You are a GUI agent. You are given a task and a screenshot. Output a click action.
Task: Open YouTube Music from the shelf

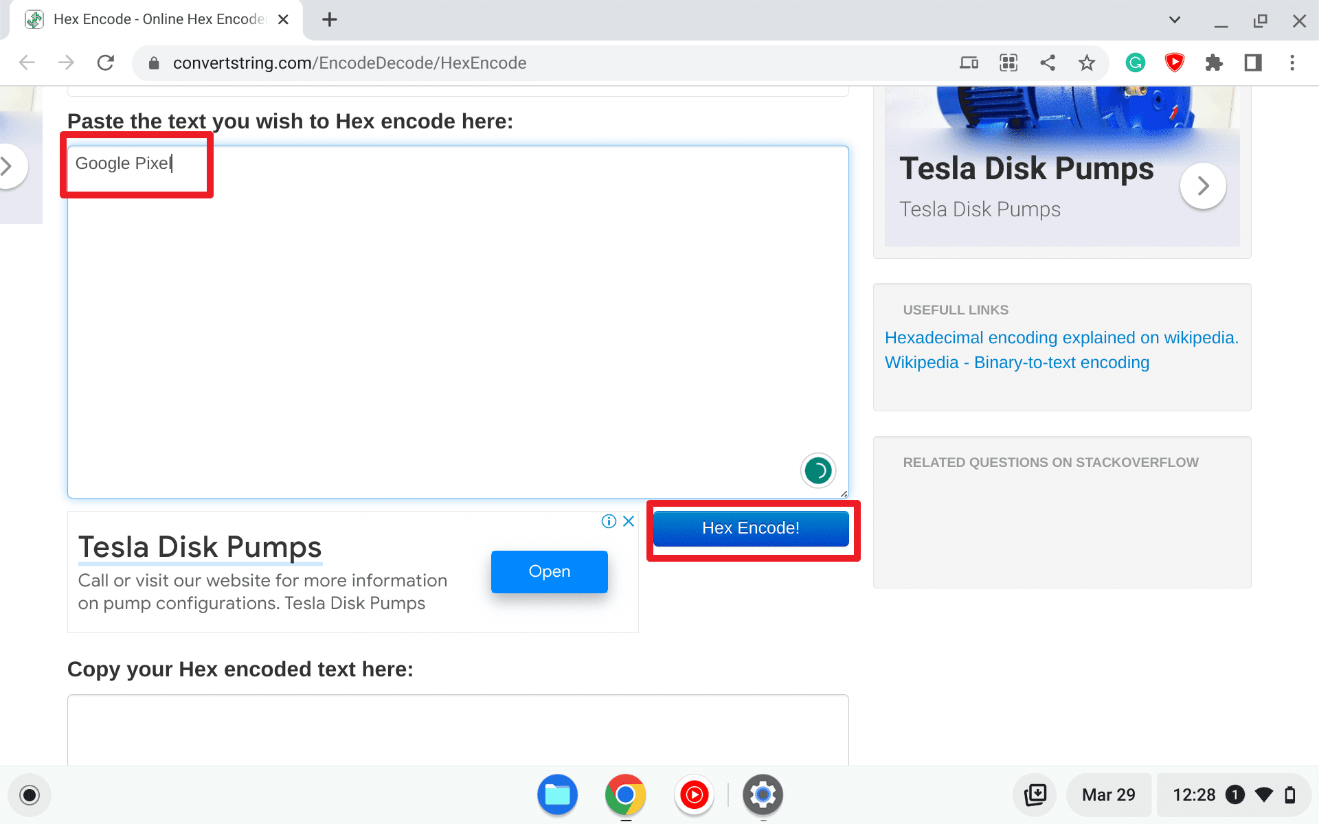[694, 795]
